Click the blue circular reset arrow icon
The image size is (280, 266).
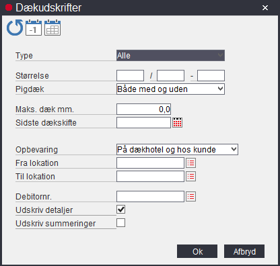15,28
